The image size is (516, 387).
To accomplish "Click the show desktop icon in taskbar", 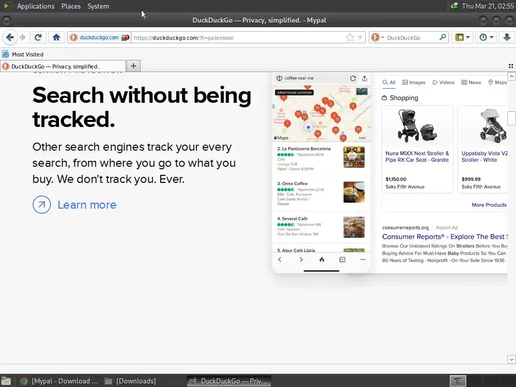I will coord(6,381).
